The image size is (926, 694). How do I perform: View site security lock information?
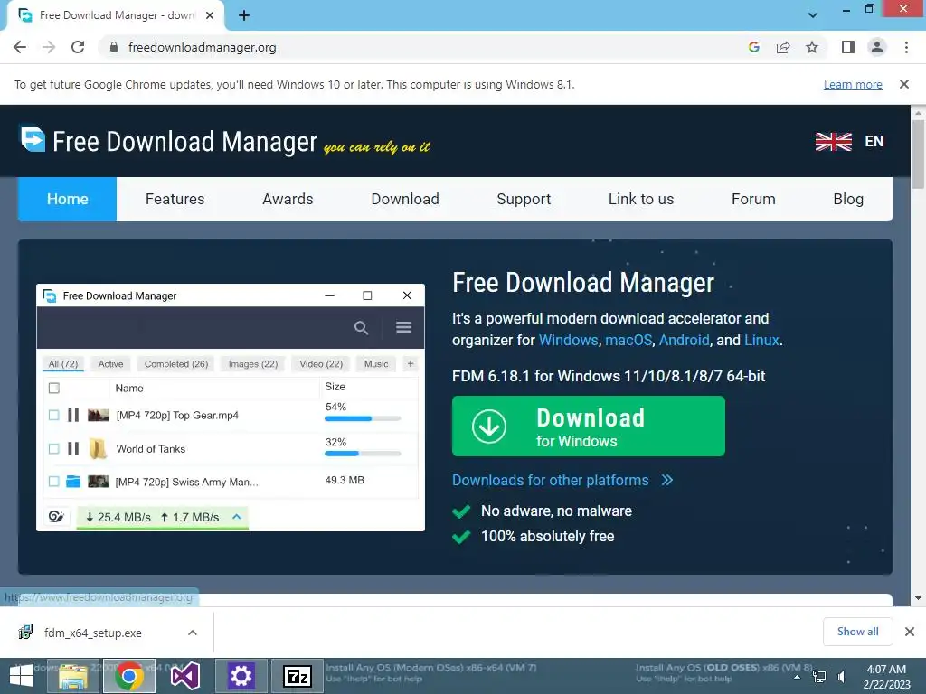(x=114, y=47)
